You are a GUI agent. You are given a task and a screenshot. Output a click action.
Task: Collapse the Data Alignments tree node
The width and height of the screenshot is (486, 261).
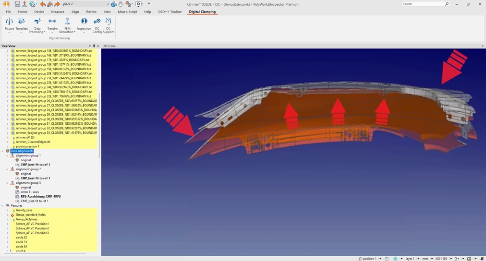pos(2,151)
